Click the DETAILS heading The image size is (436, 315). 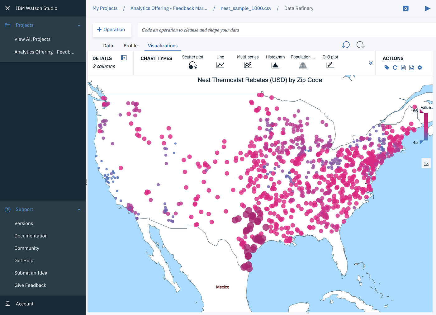coord(102,58)
